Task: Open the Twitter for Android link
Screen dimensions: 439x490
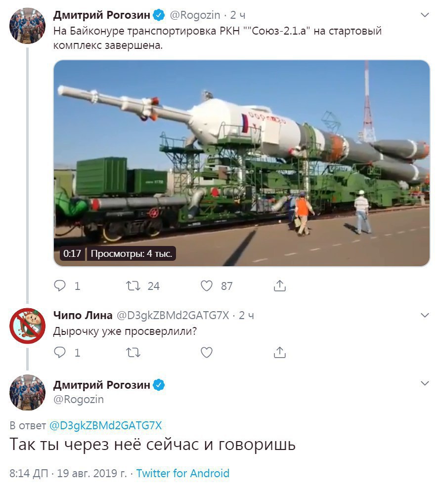Action: pyautogui.click(x=182, y=473)
